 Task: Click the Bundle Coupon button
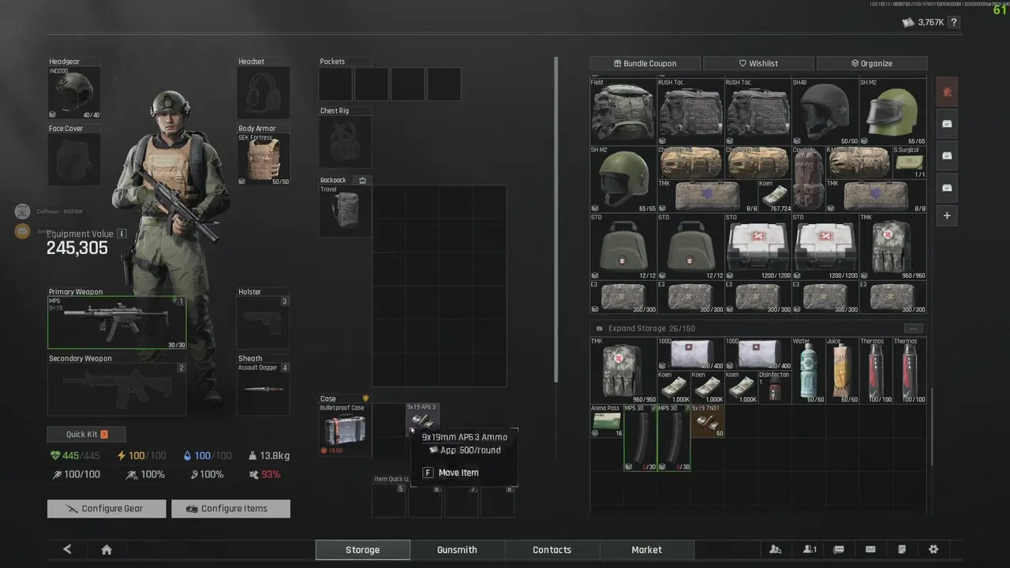645,63
